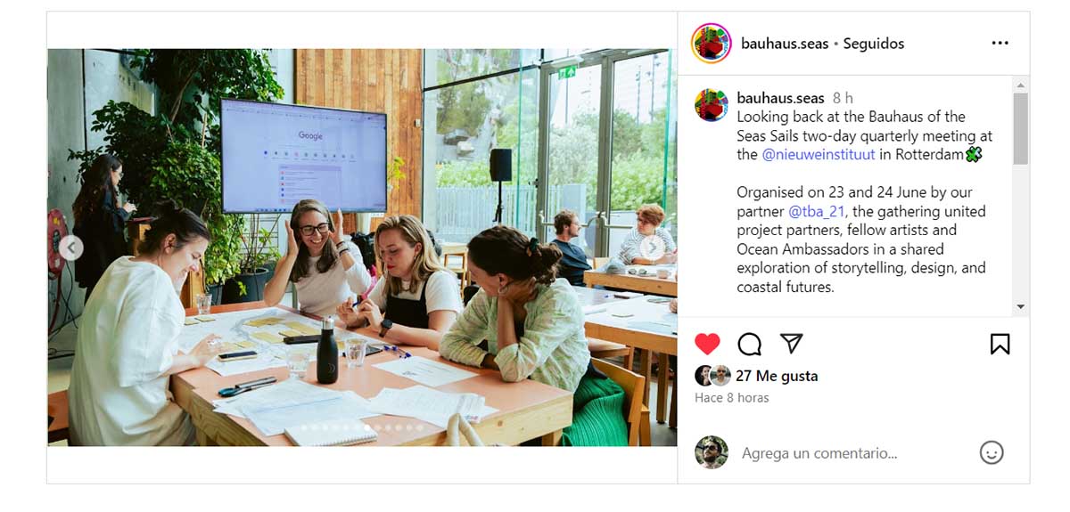1070x512 pixels.
Task: Save the post with the bookmark icon
Action: 1000,344
